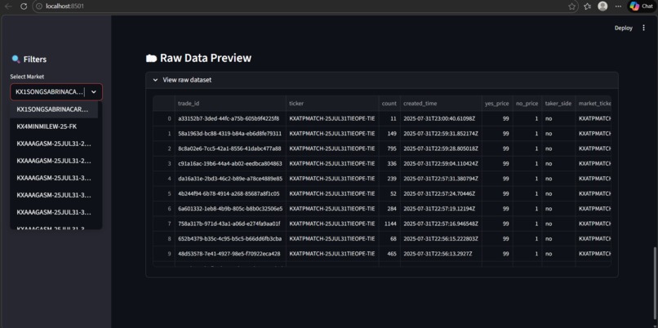Select trade_id cell 652b4379-b35c-4c95-b5c5-b66dd6fb3cba

pyautogui.click(x=231, y=239)
